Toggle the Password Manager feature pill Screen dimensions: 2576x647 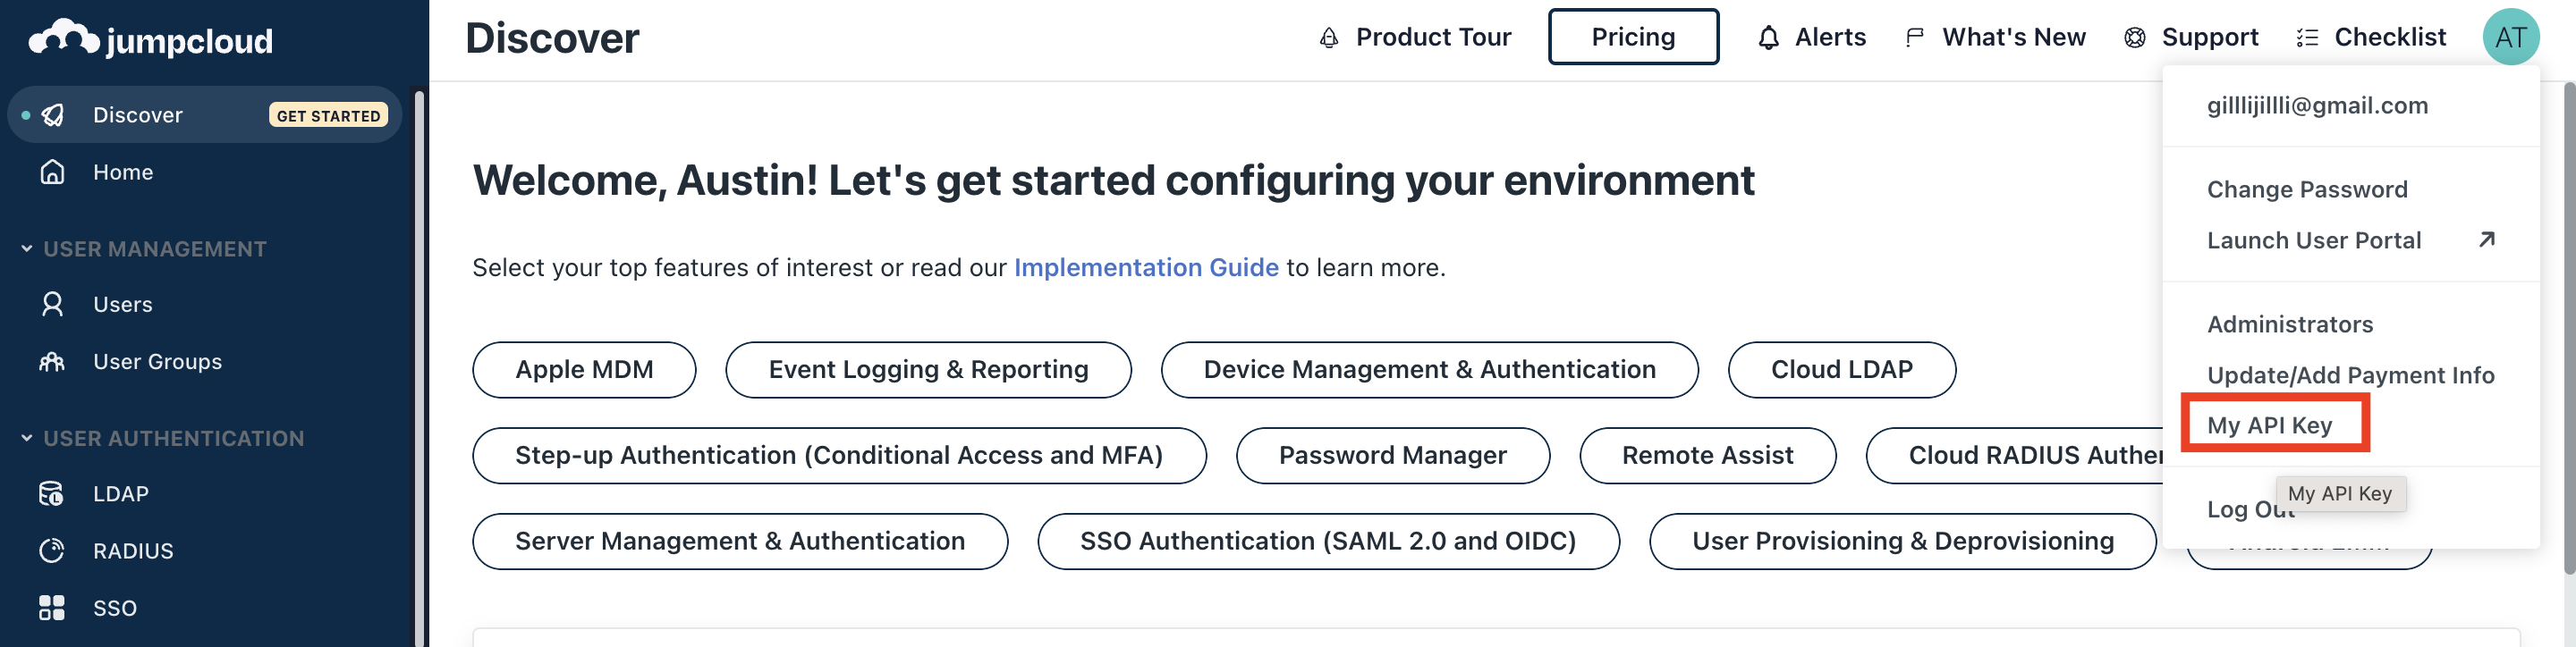pos(1392,455)
